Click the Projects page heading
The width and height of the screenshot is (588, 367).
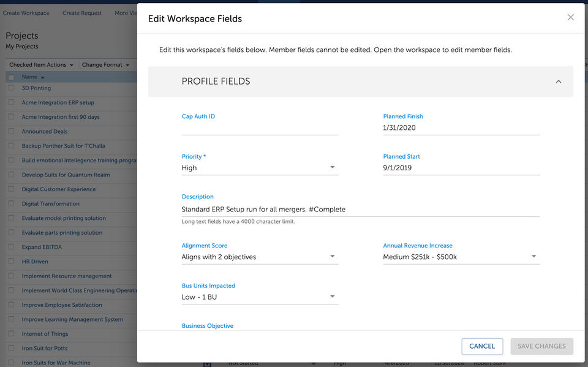pyautogui.click(x=22, y=36)
